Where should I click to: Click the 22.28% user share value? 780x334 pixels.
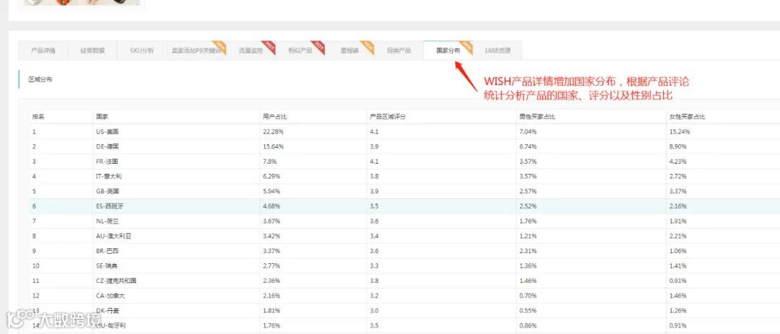273,132
